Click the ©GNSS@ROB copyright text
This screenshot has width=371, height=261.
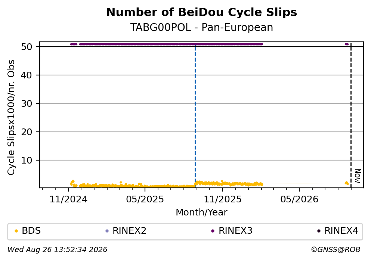point(336,250)
